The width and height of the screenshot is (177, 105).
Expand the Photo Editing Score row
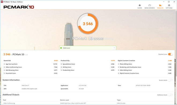click(145, 64)
